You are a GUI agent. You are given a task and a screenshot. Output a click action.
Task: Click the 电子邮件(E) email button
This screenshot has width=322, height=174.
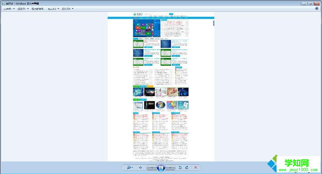(38, 9)
